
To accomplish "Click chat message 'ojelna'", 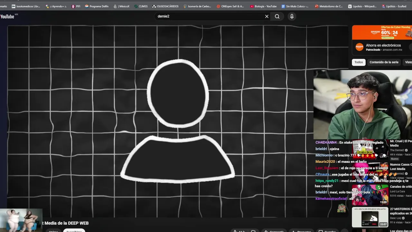I will click(x=334, y=149).
